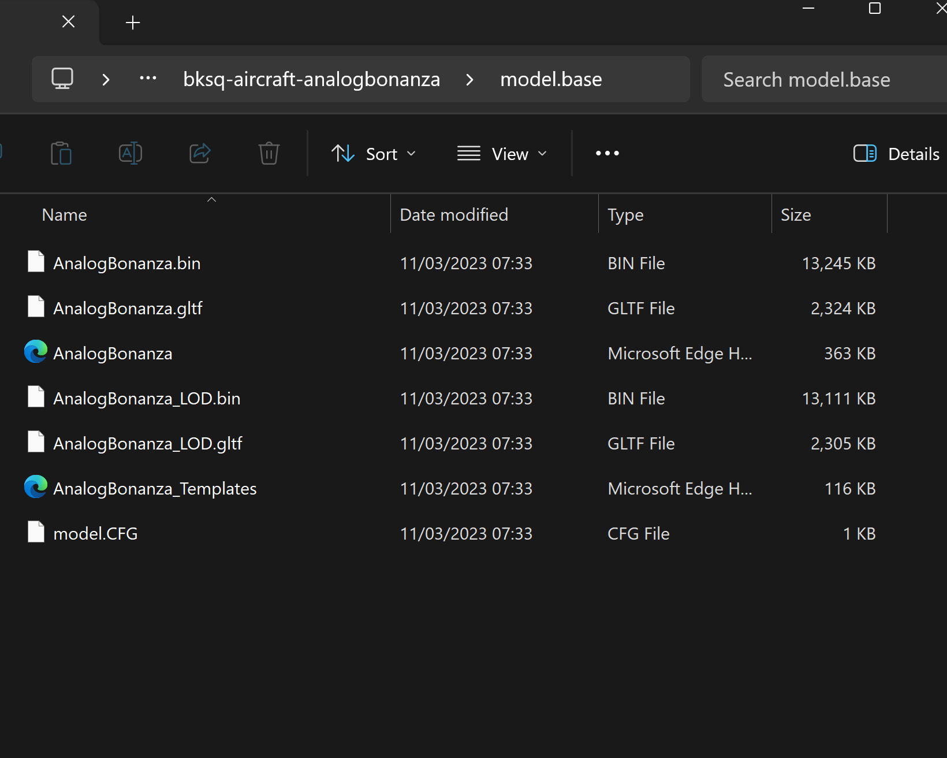
Task: Add a new tab
Action: click(x=133, y=23)
